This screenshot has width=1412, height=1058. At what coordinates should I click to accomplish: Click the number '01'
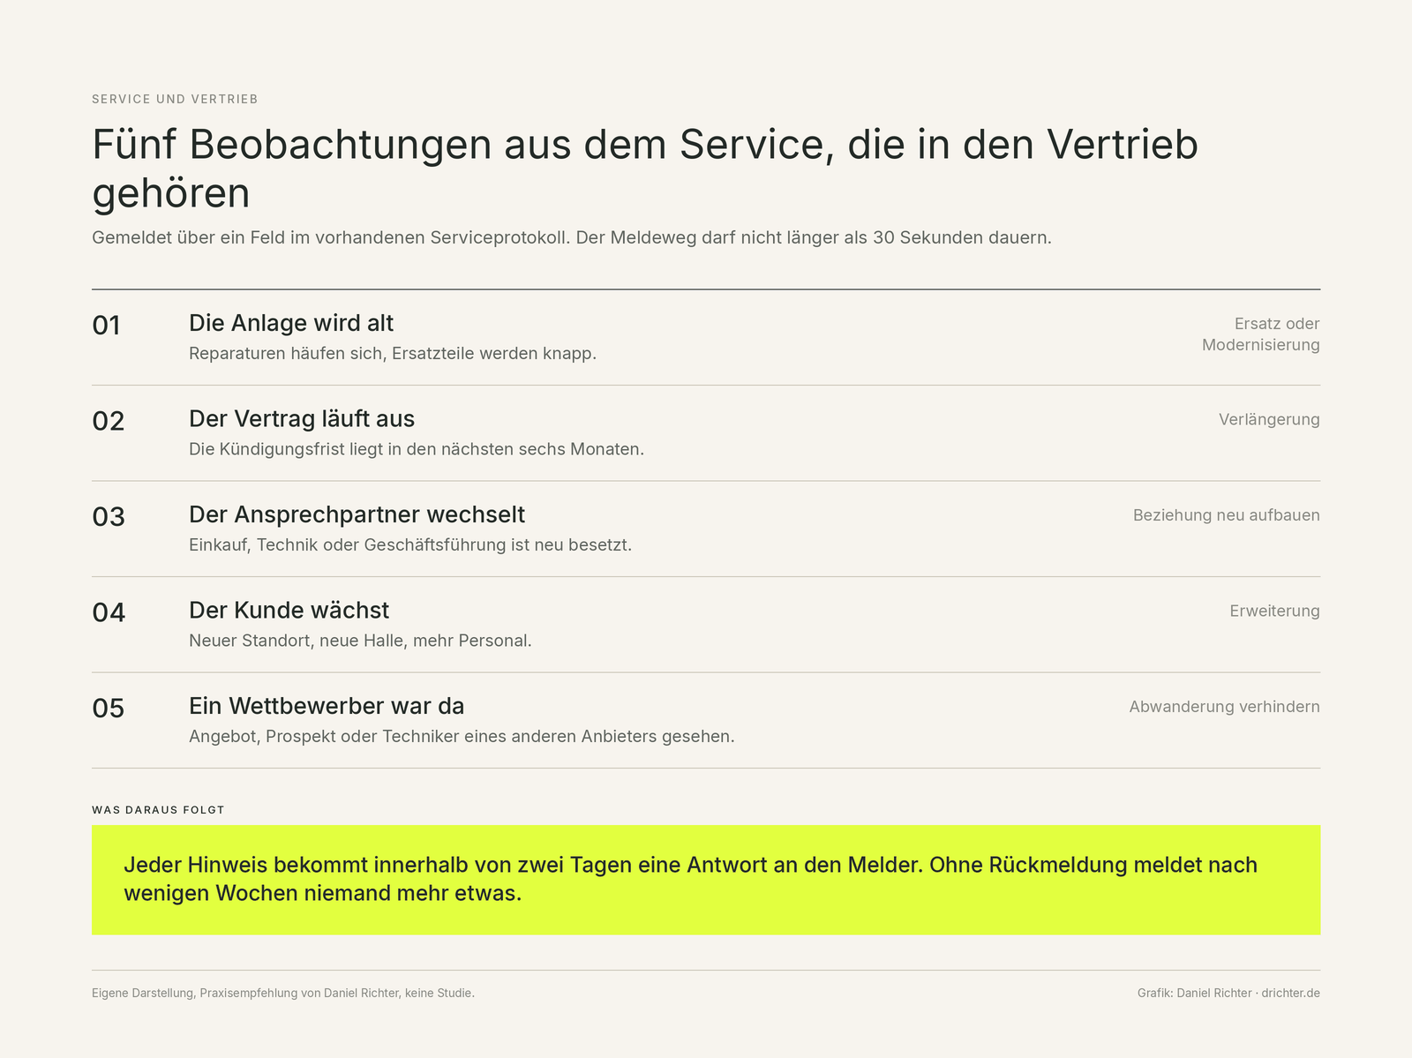(x=106, y=326)
